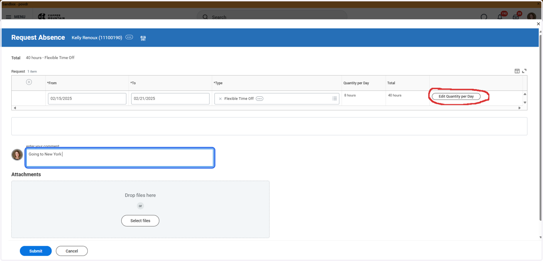Click Edit Quantity per Day button
Viewport: 543px width, 261px height.
pyautogui.click(x=456, y=96)
